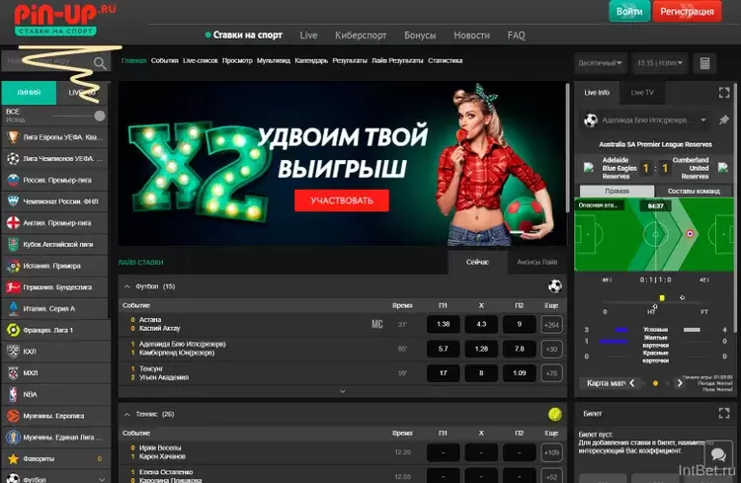The image size is (741, 483).
Task: Click the Регистрация button
Action: 687,11
